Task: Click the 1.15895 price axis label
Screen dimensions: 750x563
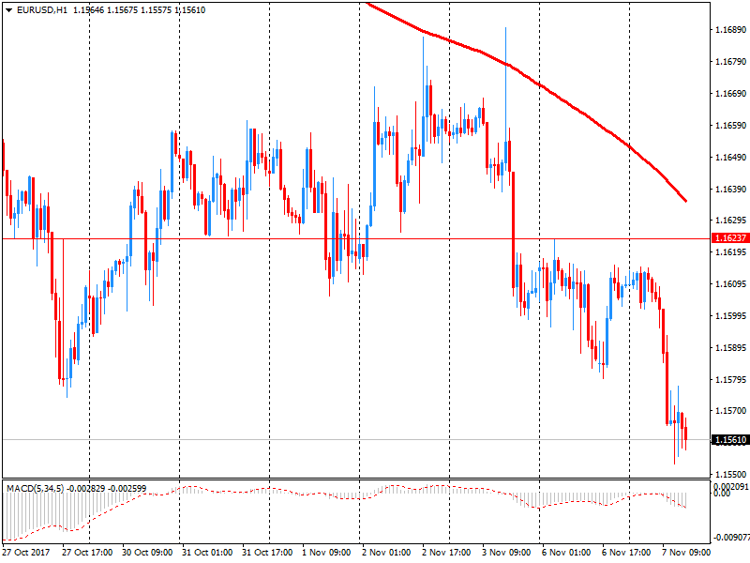Action: (730, 347)
